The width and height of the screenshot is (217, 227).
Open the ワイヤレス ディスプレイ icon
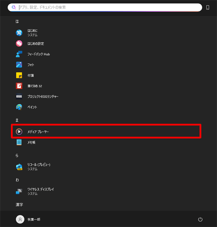[19, 191]
